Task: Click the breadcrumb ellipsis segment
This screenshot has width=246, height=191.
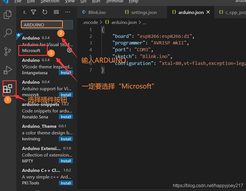Action: tap(144, 23)
